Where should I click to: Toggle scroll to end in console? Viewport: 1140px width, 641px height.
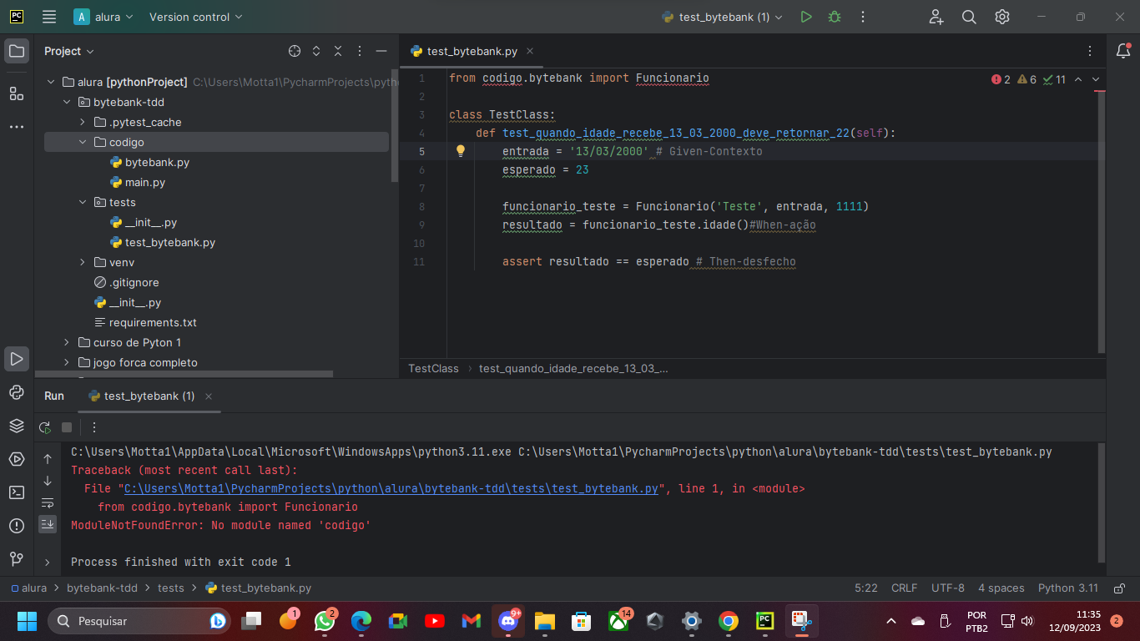click(x=48, y=524)
